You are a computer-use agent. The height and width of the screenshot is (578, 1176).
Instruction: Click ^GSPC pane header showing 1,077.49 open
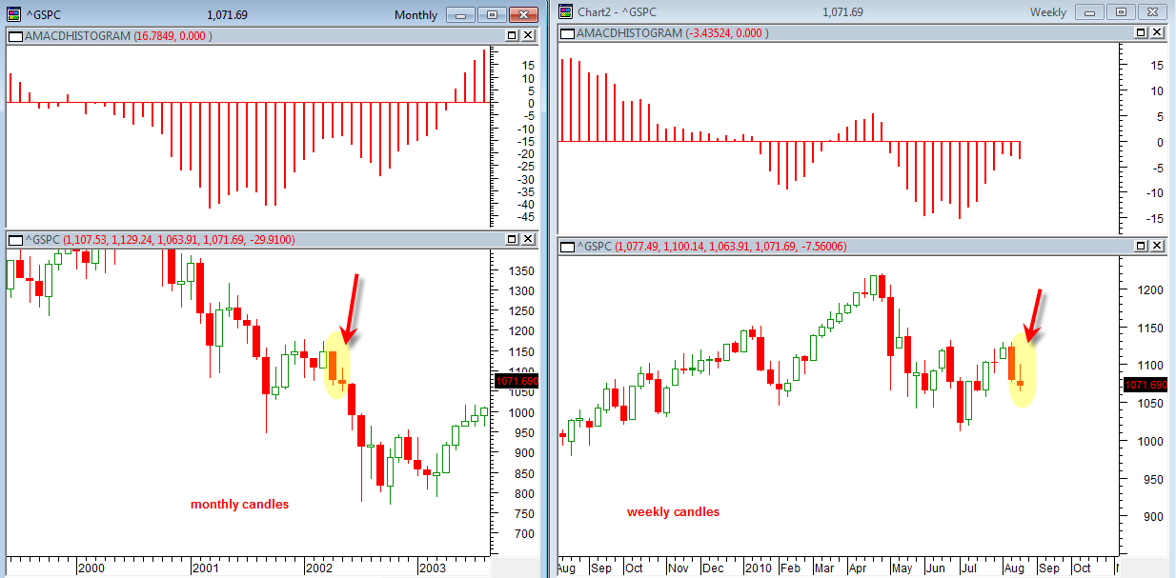pos(711,247)
